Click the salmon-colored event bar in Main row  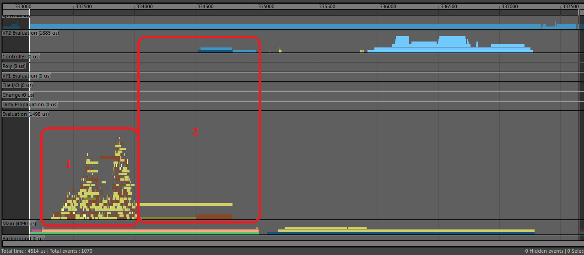pos(150,230)
